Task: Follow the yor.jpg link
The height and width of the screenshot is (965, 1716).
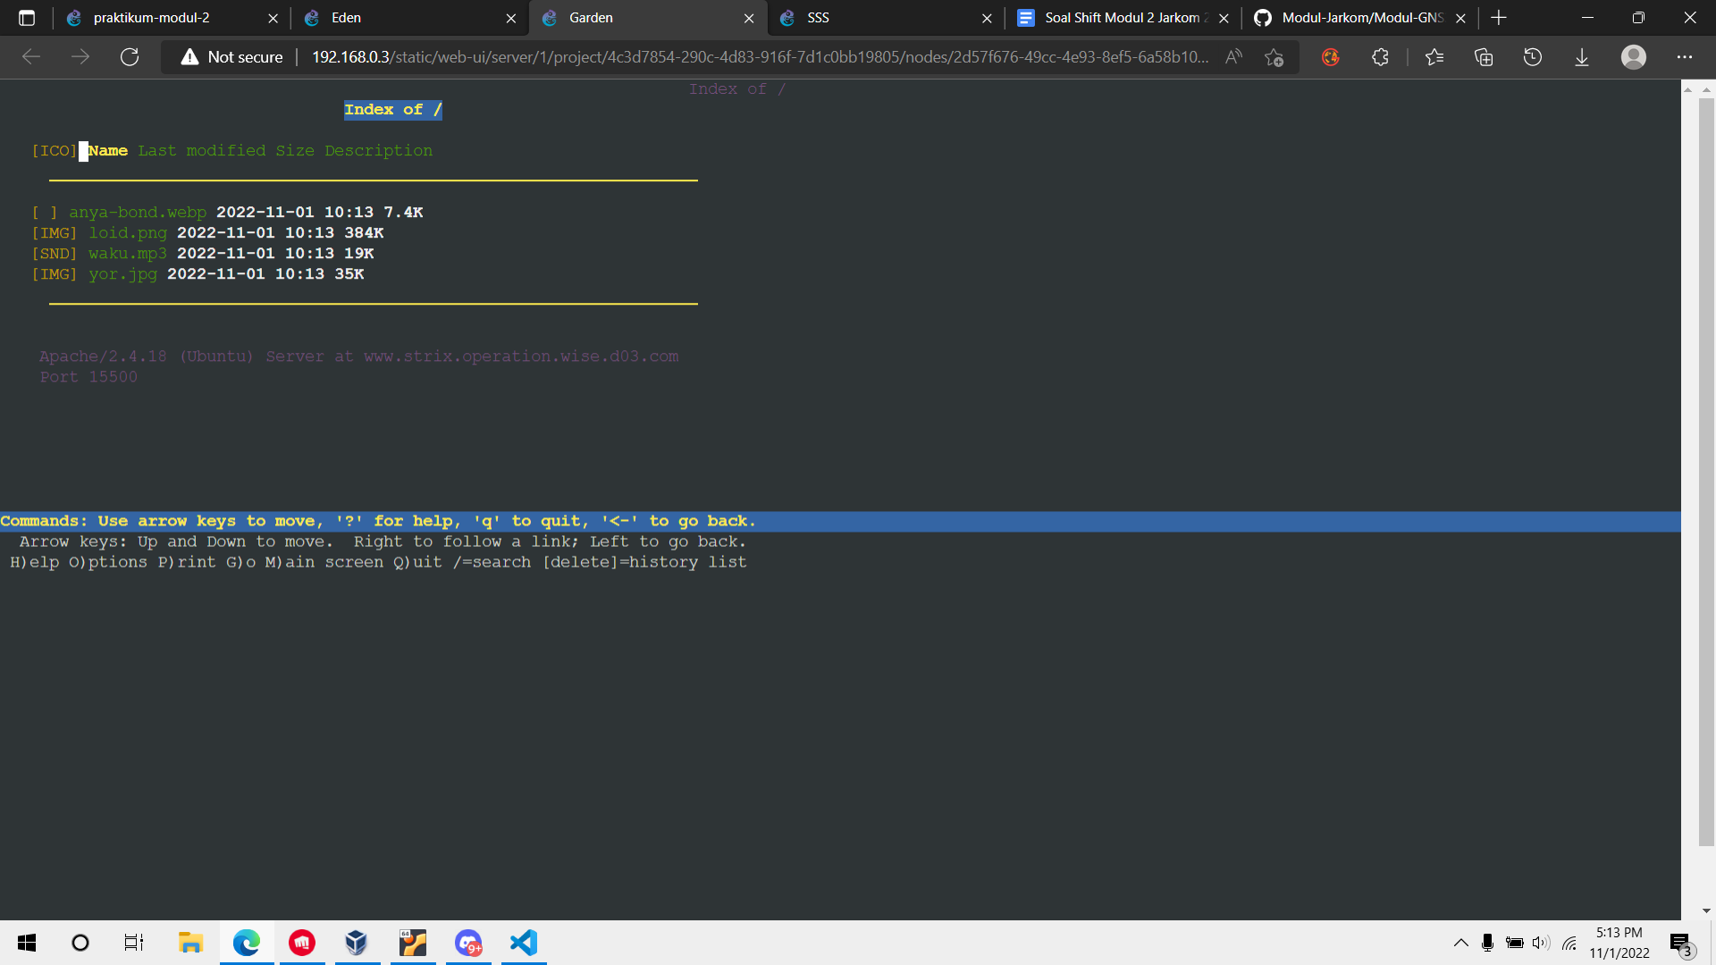Action: click(x=122, y=274)
